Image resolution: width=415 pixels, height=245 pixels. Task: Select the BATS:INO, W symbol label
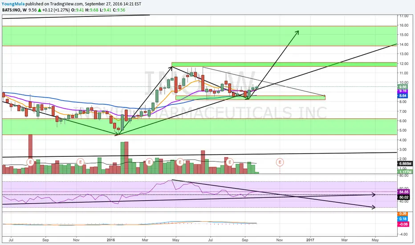click(x=15, y=10)
